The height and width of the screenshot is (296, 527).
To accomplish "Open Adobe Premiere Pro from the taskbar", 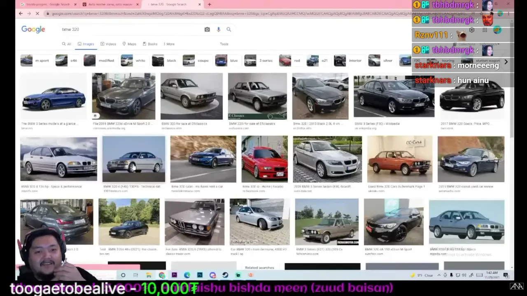I will click(x=174, y=275).
